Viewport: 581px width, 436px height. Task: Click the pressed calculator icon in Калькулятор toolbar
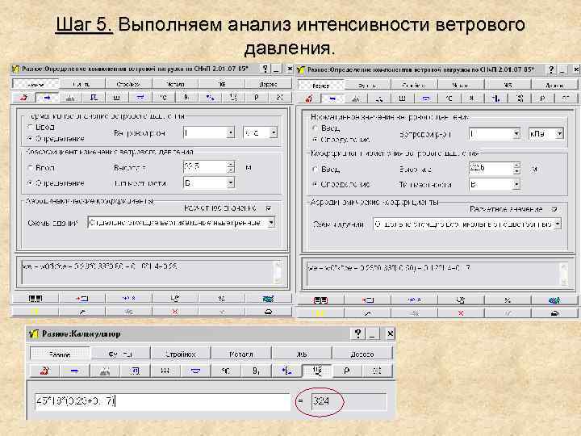click(x=317, y=371)
